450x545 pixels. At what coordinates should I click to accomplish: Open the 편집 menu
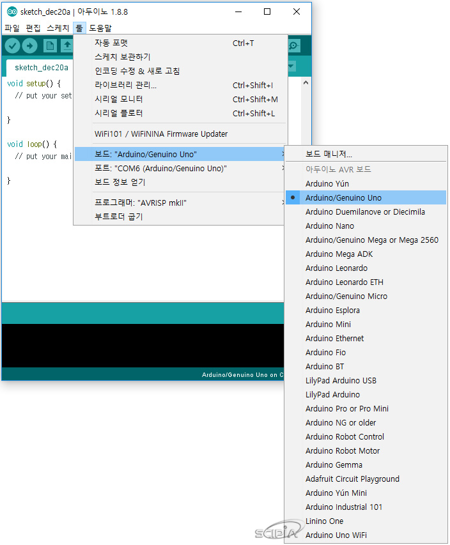coord(33,28)
